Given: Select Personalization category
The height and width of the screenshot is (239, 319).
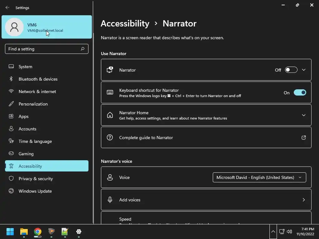Looking at the screenshot, I should point(47,104).
